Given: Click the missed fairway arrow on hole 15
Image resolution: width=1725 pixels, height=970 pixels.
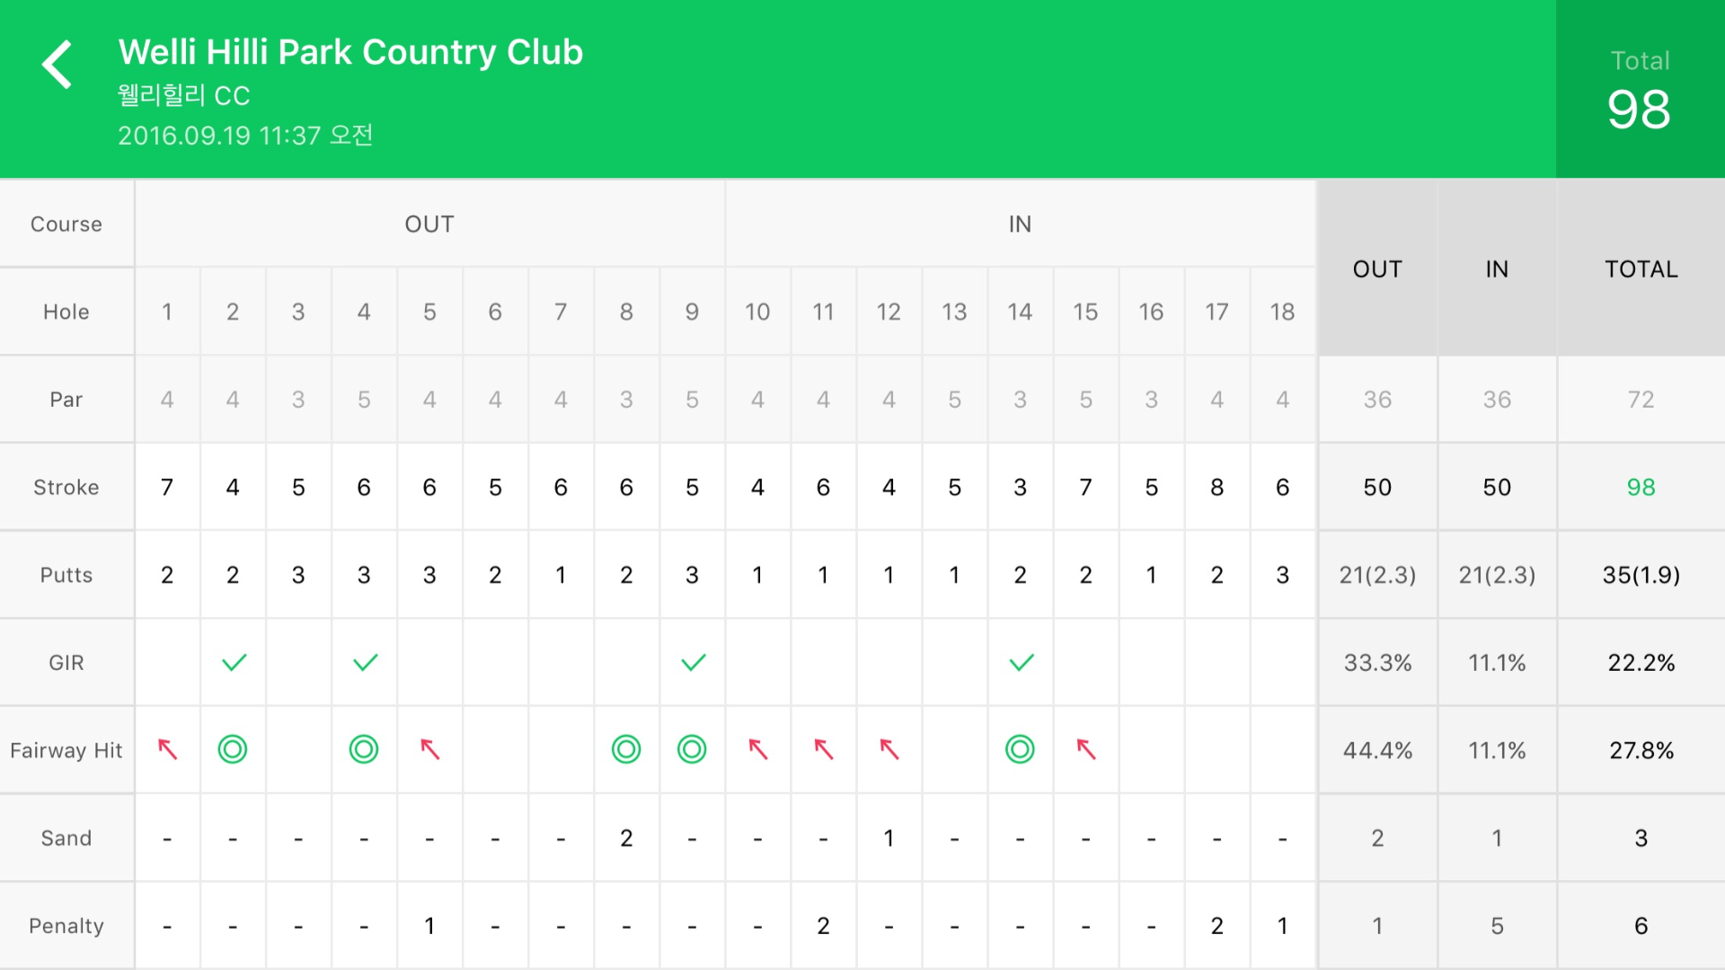Looking at the screenshot, I should pyautogui.click(x=1086, y=749).
